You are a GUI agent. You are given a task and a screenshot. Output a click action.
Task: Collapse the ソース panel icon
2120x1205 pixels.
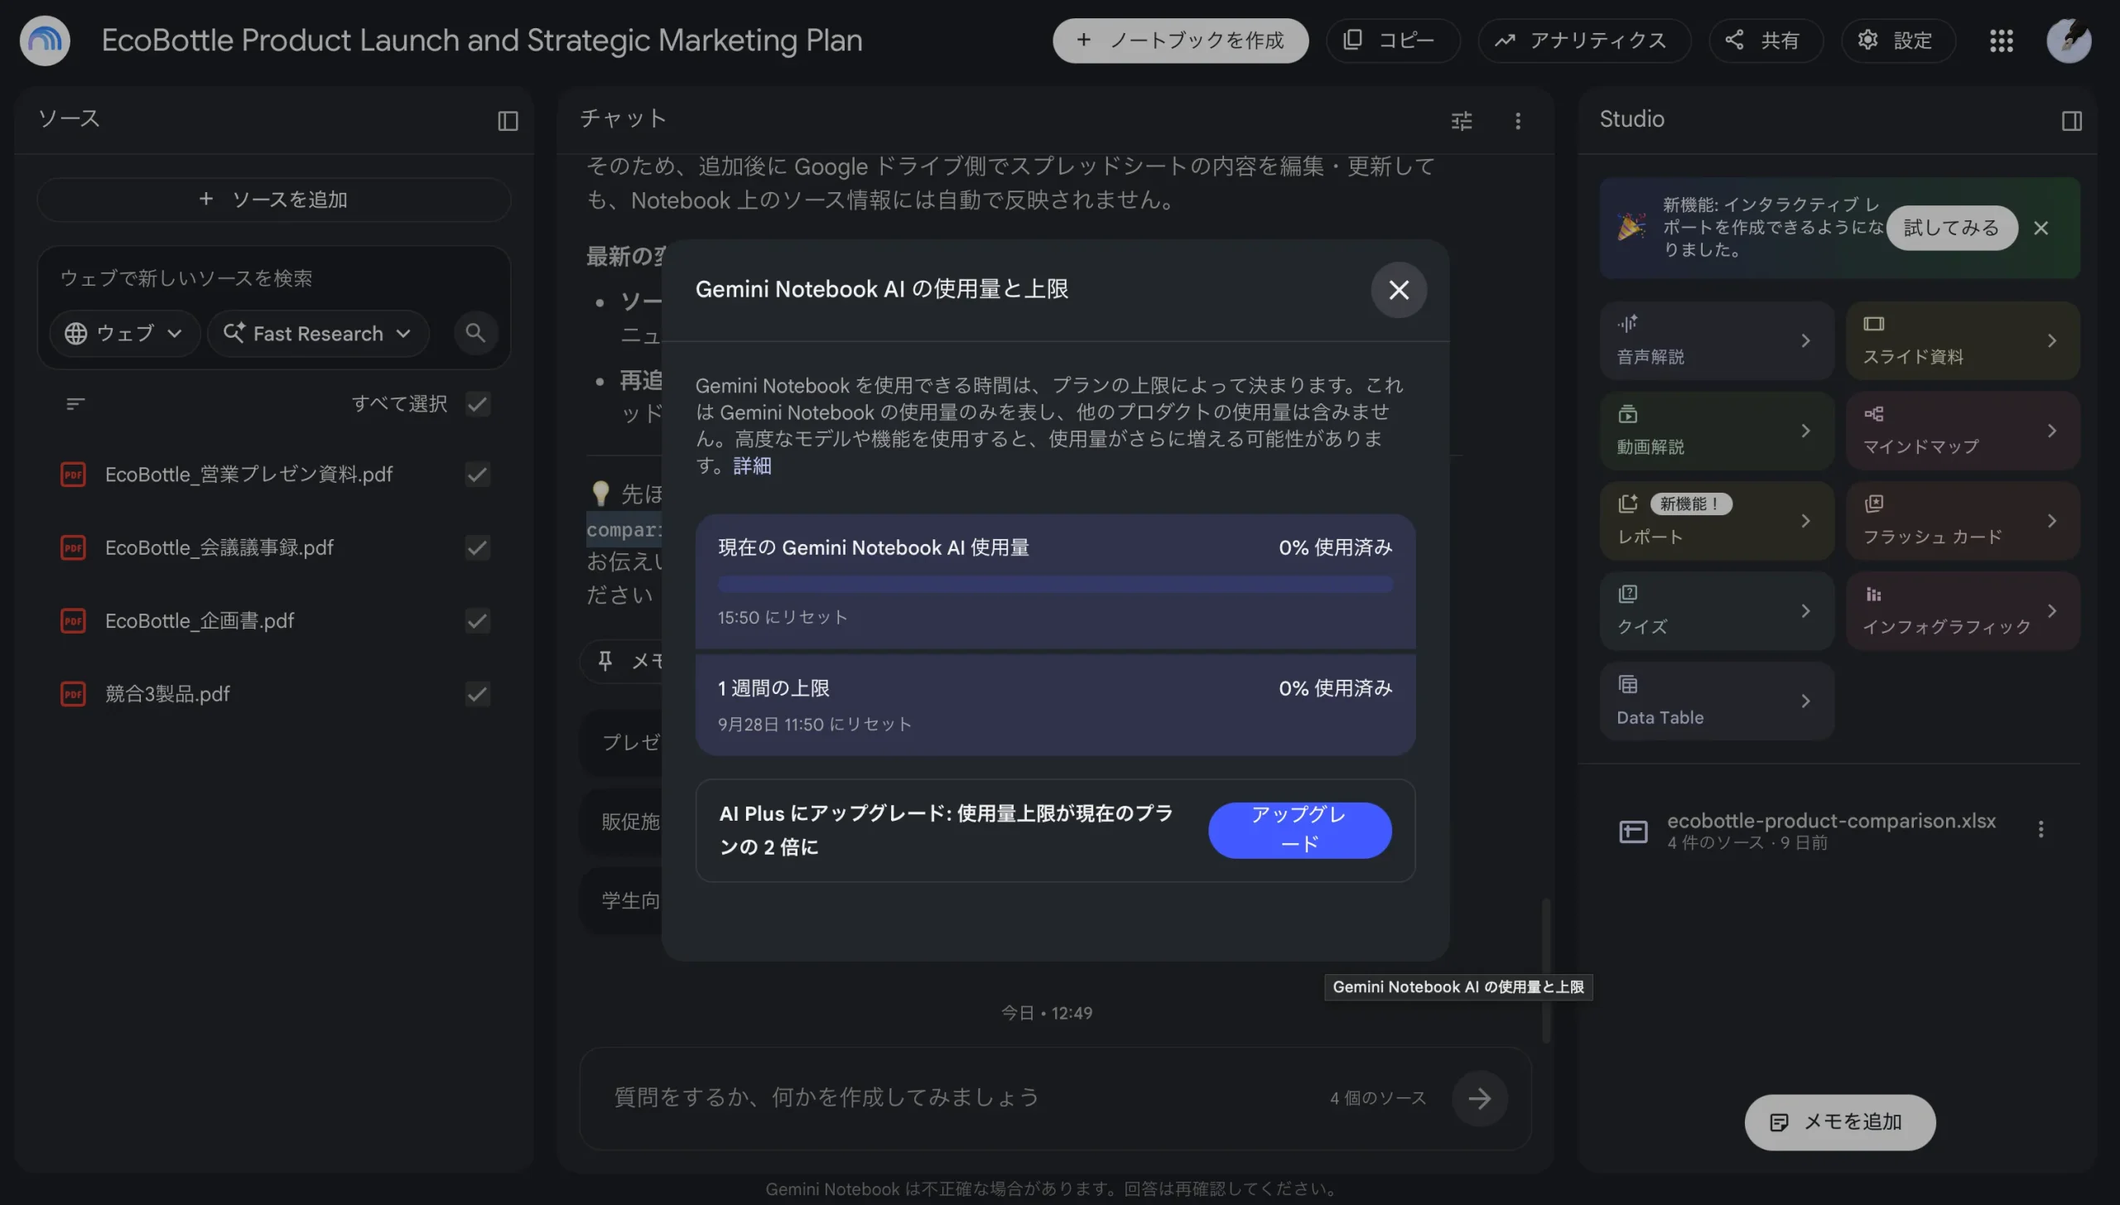pyautogui.click(x=508, y=121)
